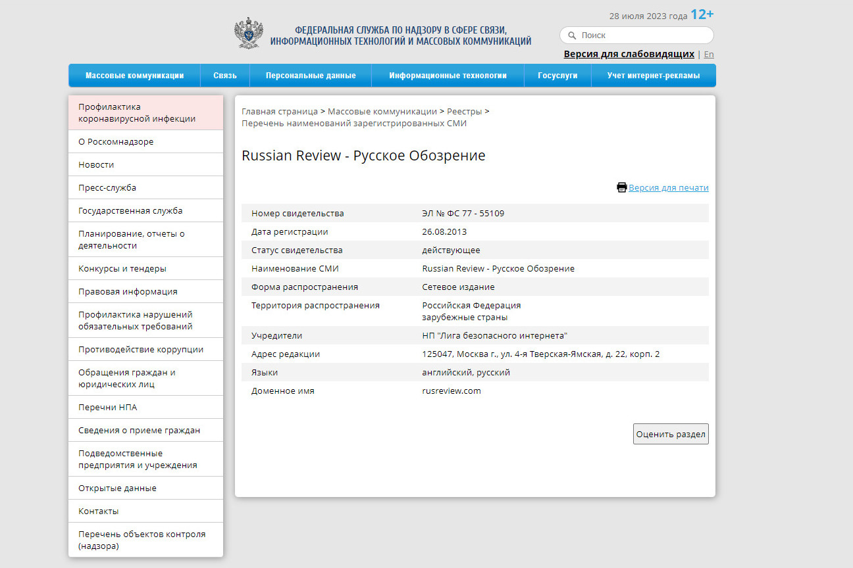This screenshot has width=853, height=568.
Task: Open Правовая информация in sidebar
Action: [x=145, y=291]
